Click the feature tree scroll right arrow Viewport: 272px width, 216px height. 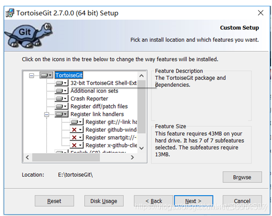[x=132, y=157]
